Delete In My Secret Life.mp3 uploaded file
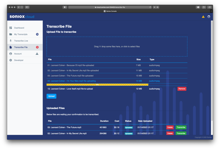The image size is (220, 149). point(170,133)
